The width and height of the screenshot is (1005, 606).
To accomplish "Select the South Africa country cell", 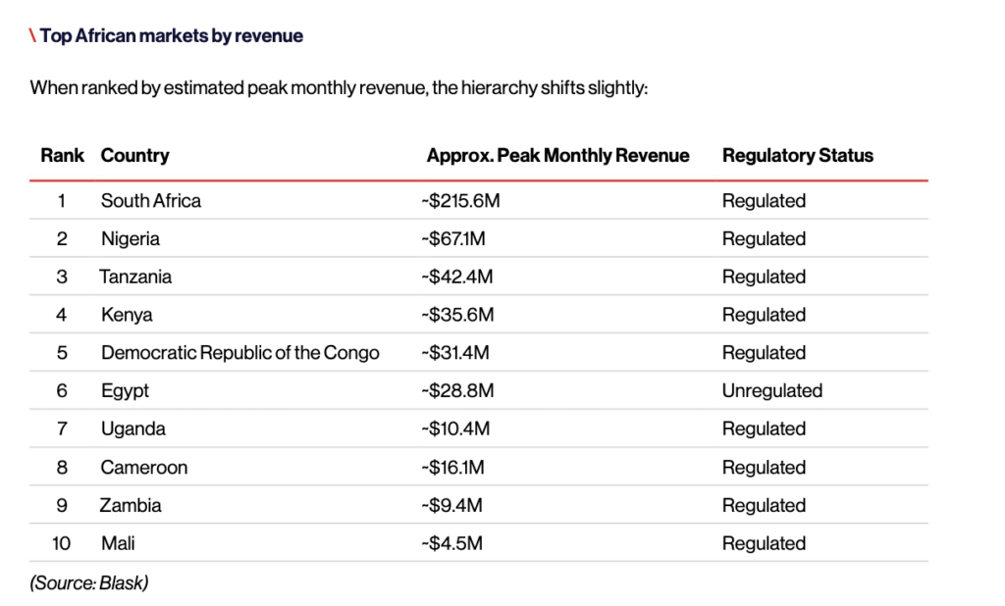I will 150,201.
